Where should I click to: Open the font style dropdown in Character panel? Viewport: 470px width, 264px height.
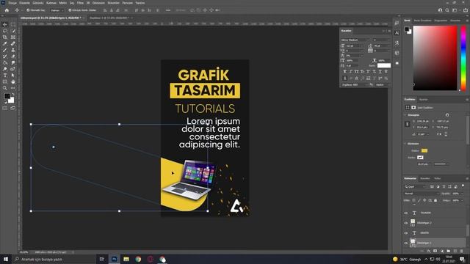point(381,40)
